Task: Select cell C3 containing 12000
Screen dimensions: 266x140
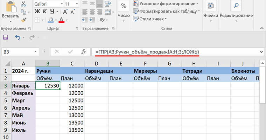Action: [x=72, y=85]
